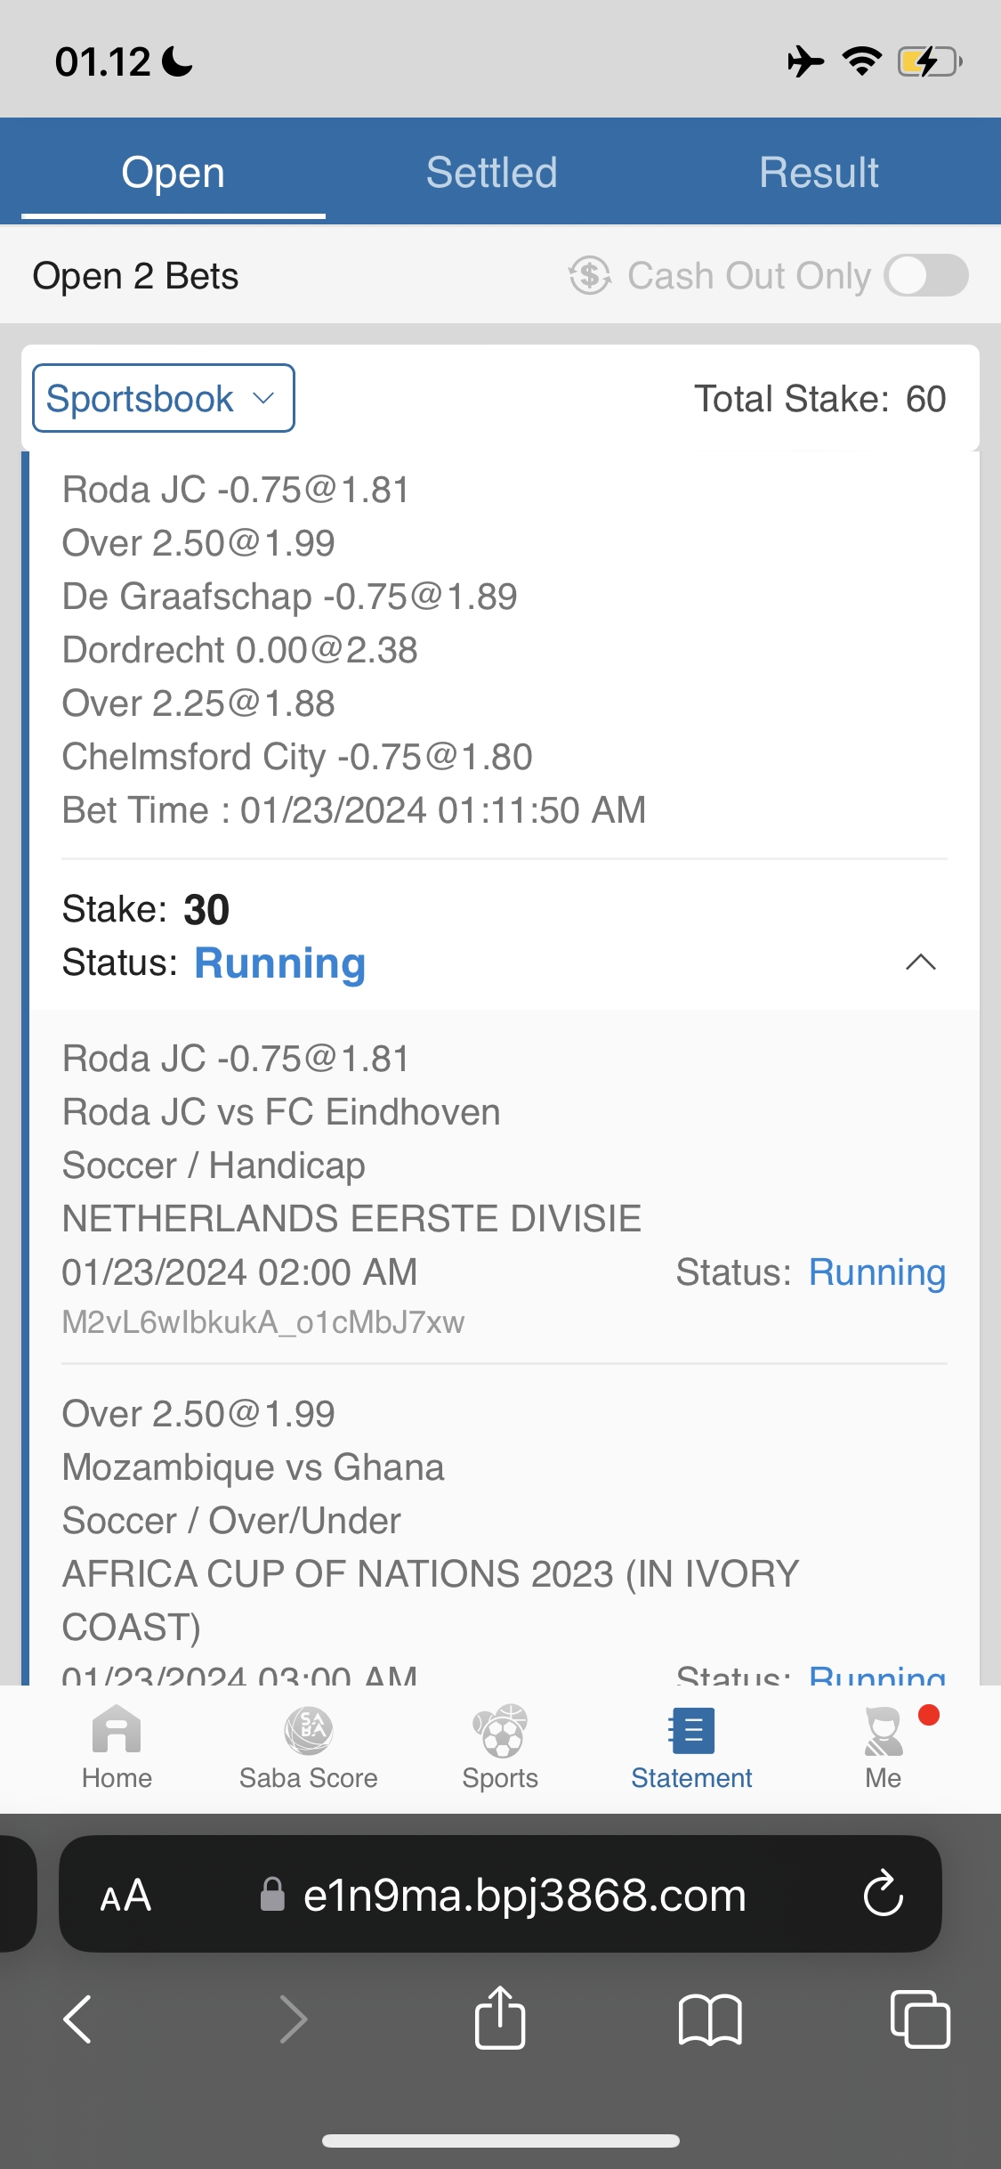Screen dimensions: 1001x2169
Task: Tap the Cash Out dollar icon
Action: pos(590,276)
